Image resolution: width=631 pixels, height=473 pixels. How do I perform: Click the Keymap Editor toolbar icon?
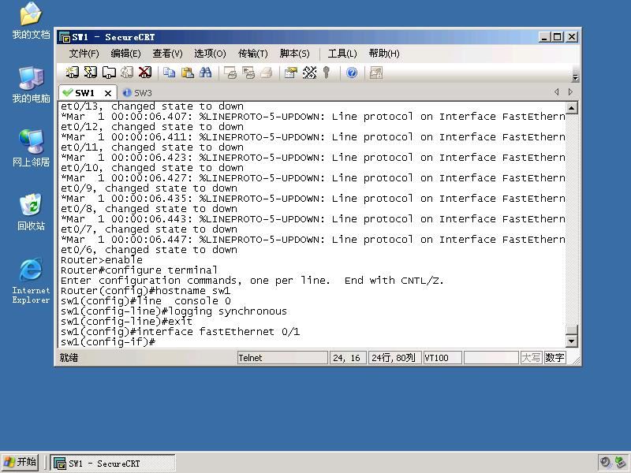[309, 73]
